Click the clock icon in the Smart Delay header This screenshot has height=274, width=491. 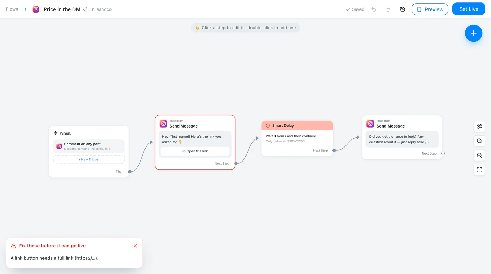point(268,126)
